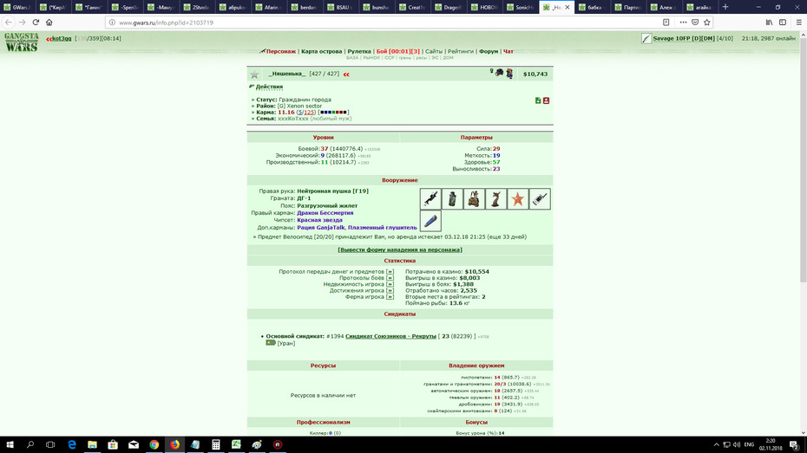Open the Chrome taskbar icon

tap(154, 444)
